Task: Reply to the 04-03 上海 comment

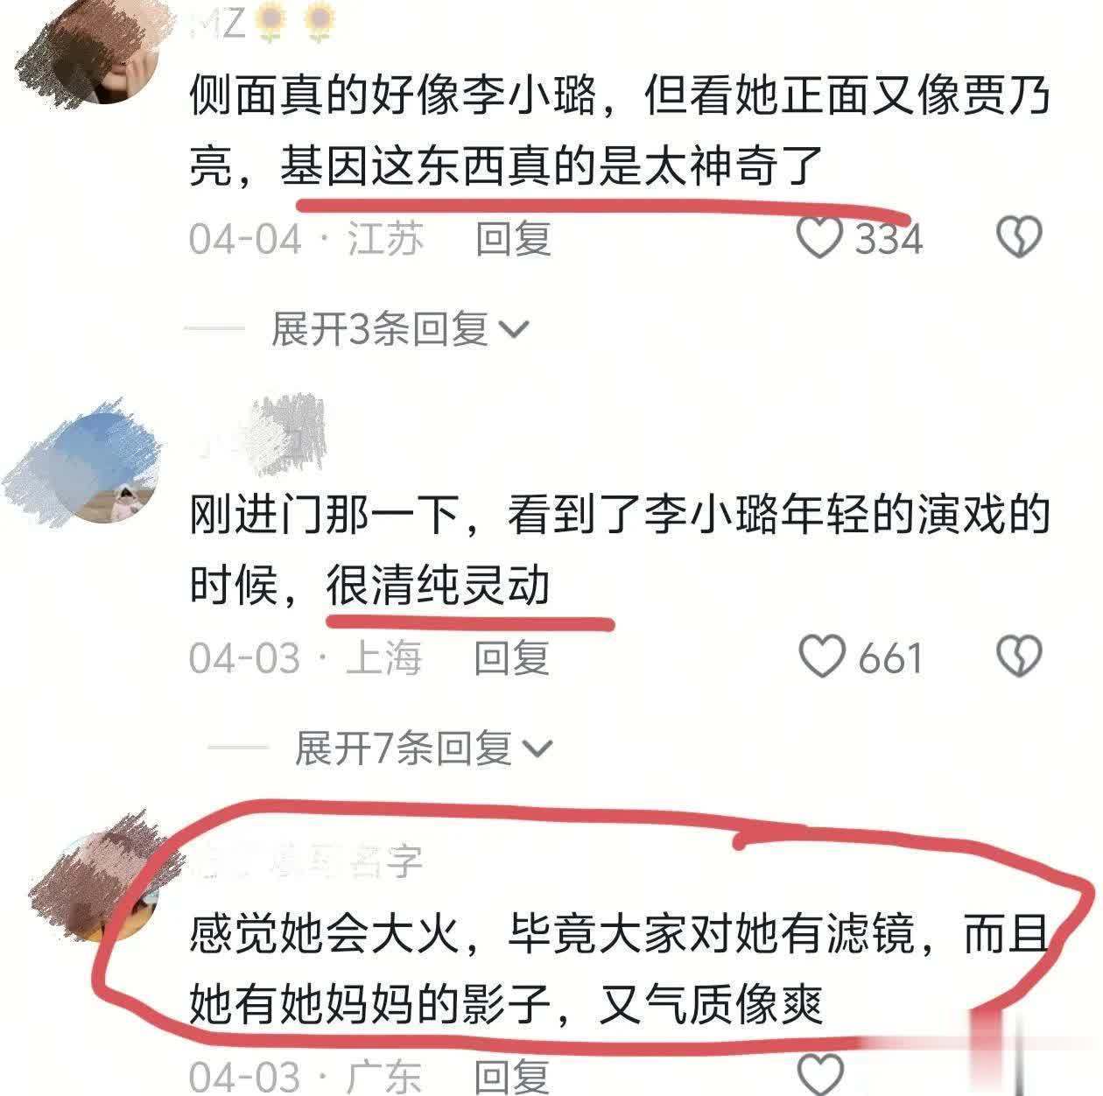Action: coord(512,657)
